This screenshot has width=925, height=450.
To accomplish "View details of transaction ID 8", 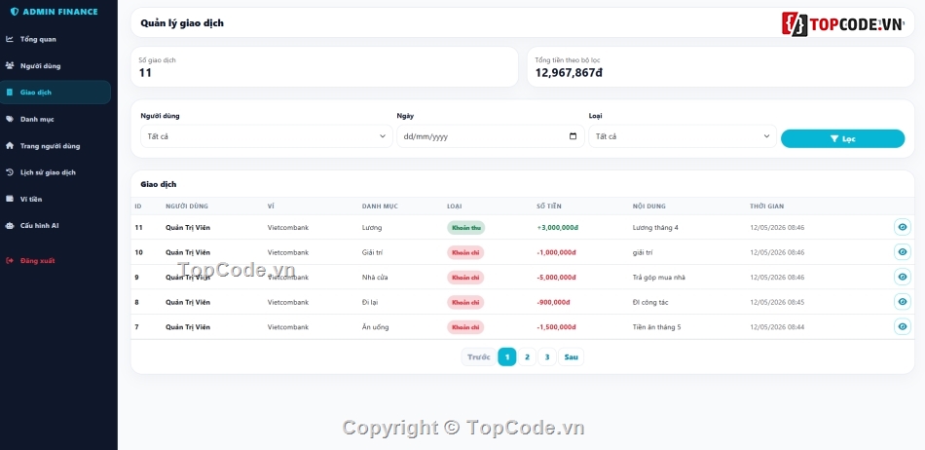I will click(902, 301).
